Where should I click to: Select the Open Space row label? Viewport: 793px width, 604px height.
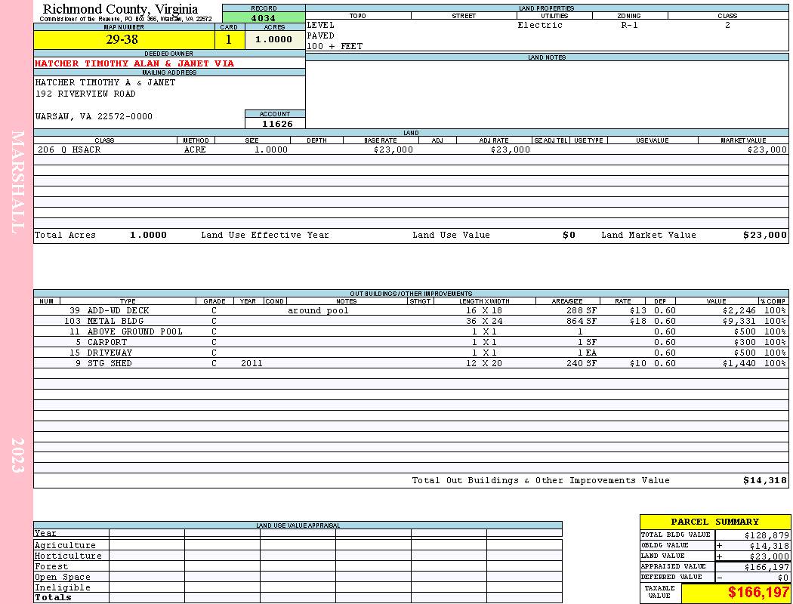coord(62,578)
